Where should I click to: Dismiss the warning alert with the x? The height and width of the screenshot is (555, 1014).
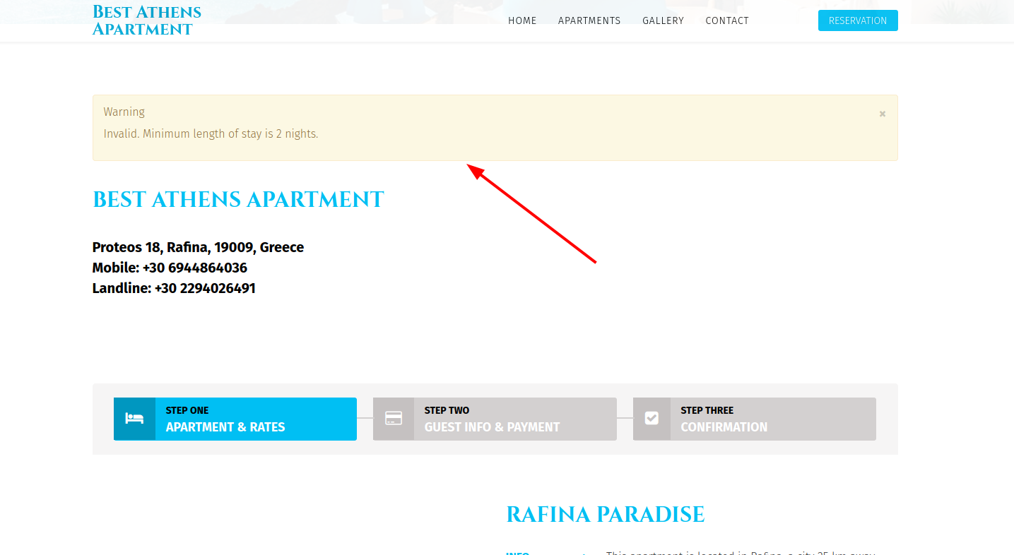[882, 114]
